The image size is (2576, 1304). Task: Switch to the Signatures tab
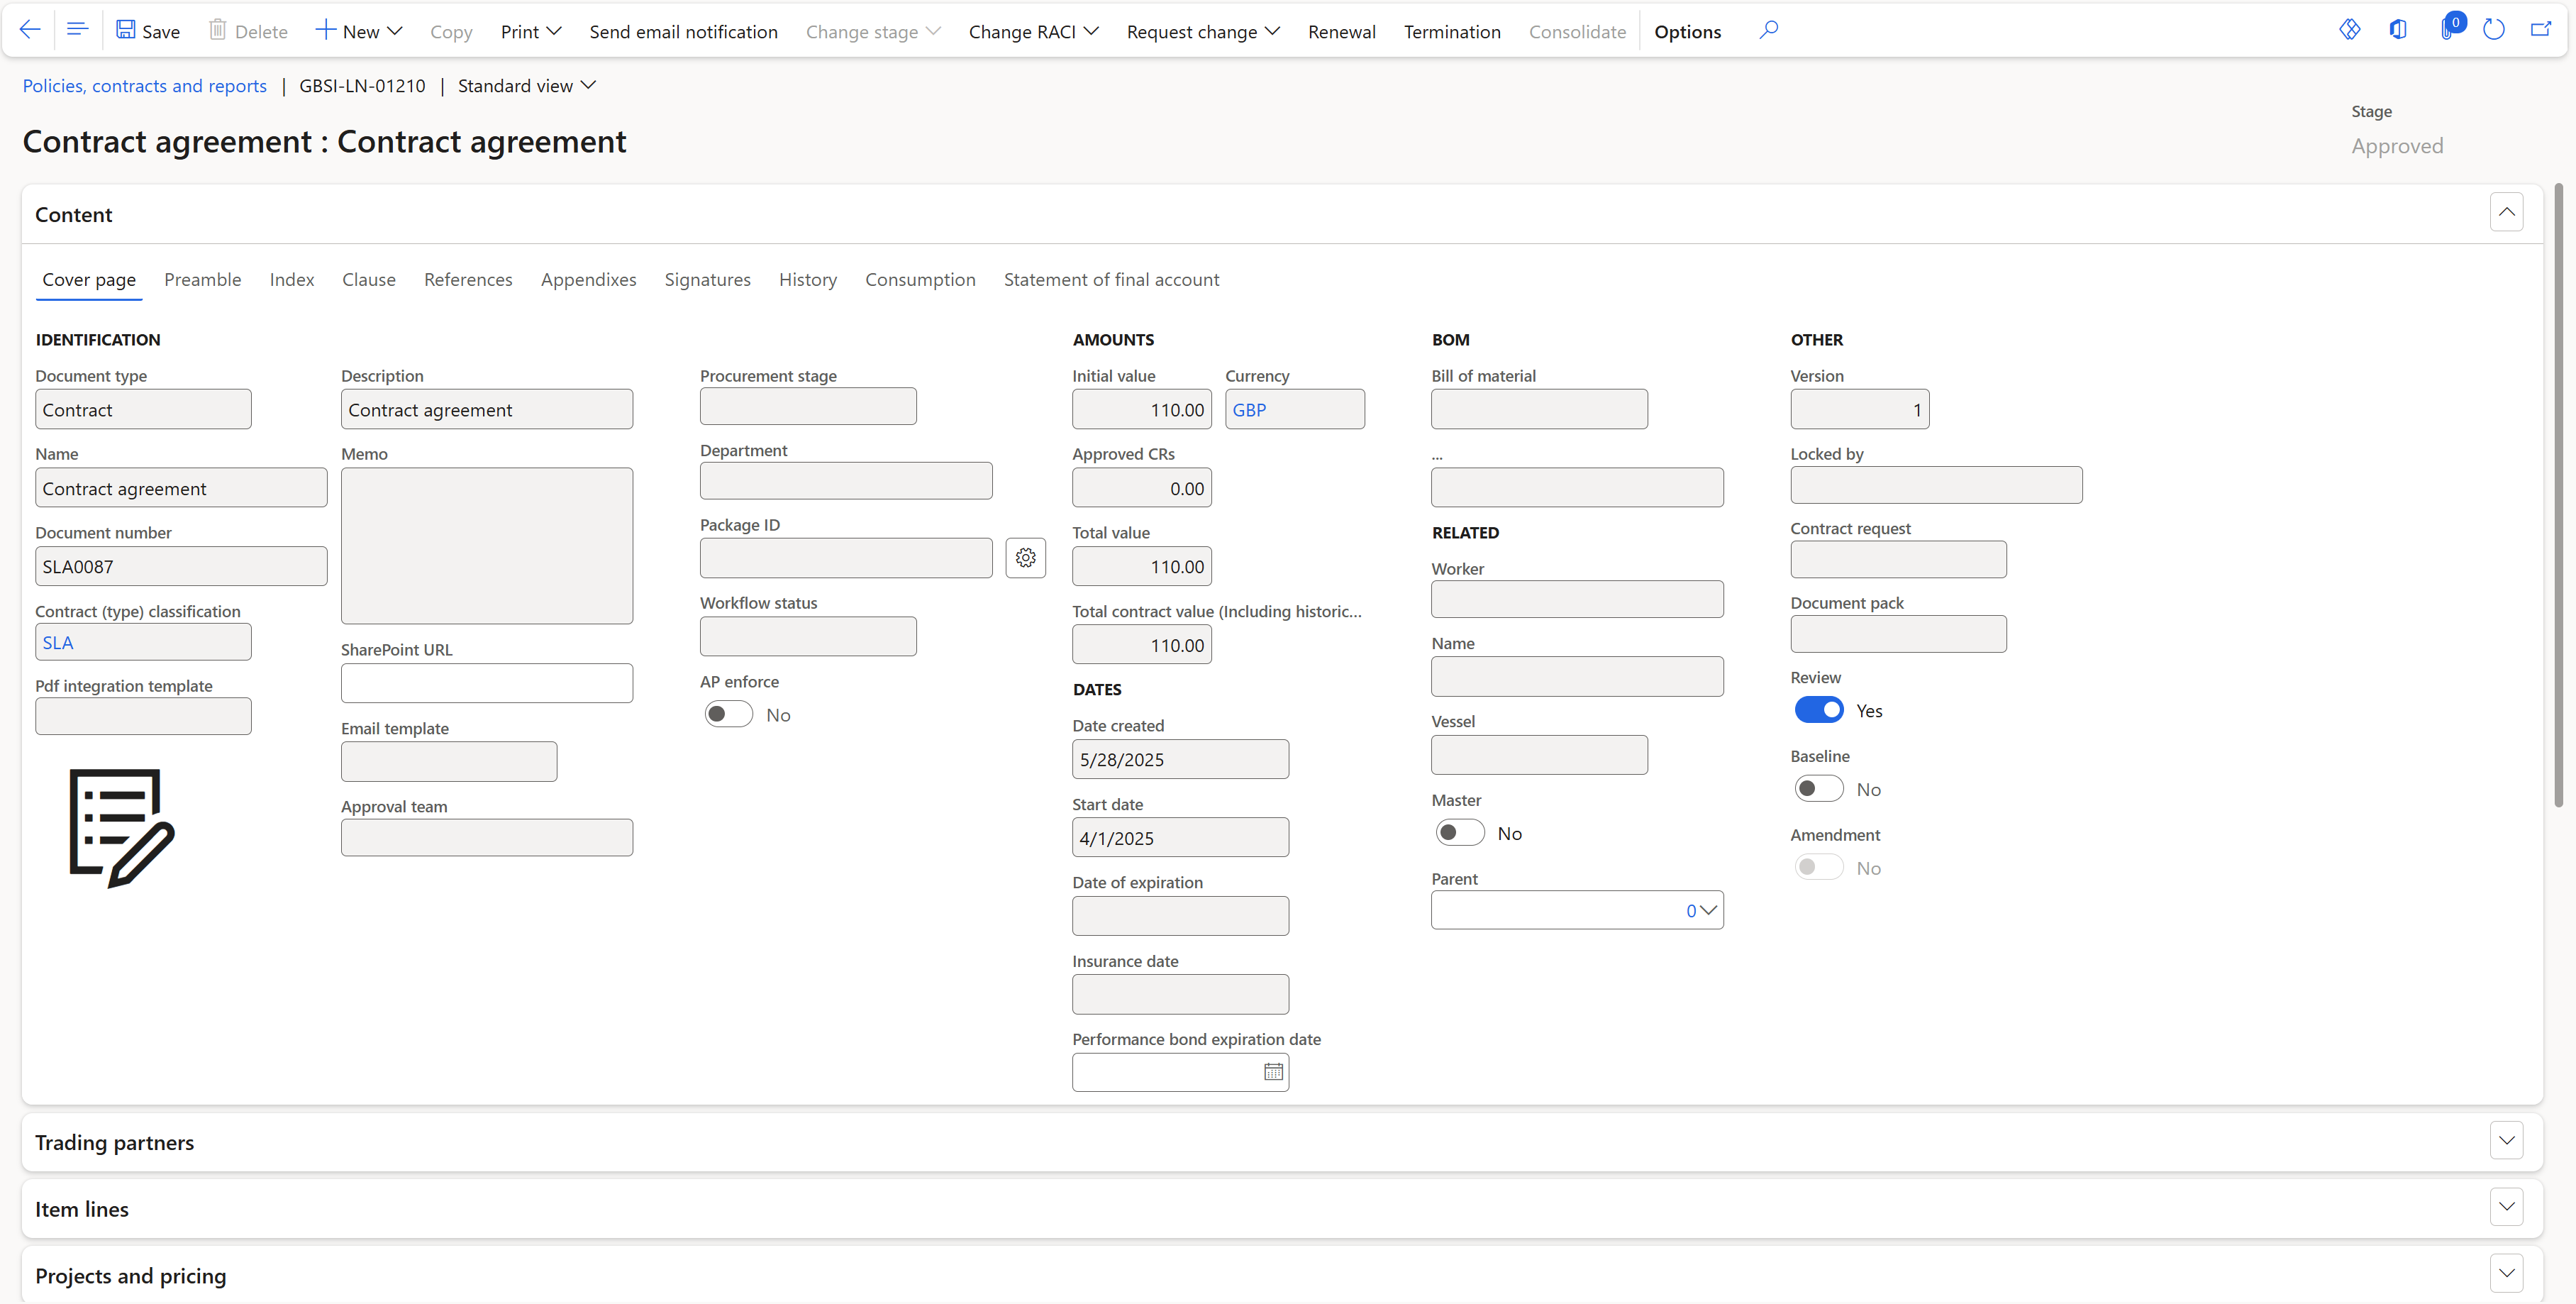point(707,280)
